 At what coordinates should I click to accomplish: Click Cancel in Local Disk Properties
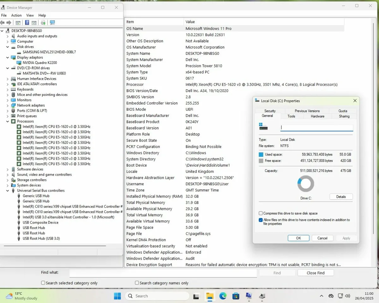pyautogui.click(x=322, y=238)
